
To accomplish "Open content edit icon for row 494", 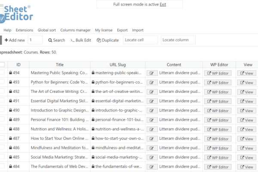I will tap(152, 73).
